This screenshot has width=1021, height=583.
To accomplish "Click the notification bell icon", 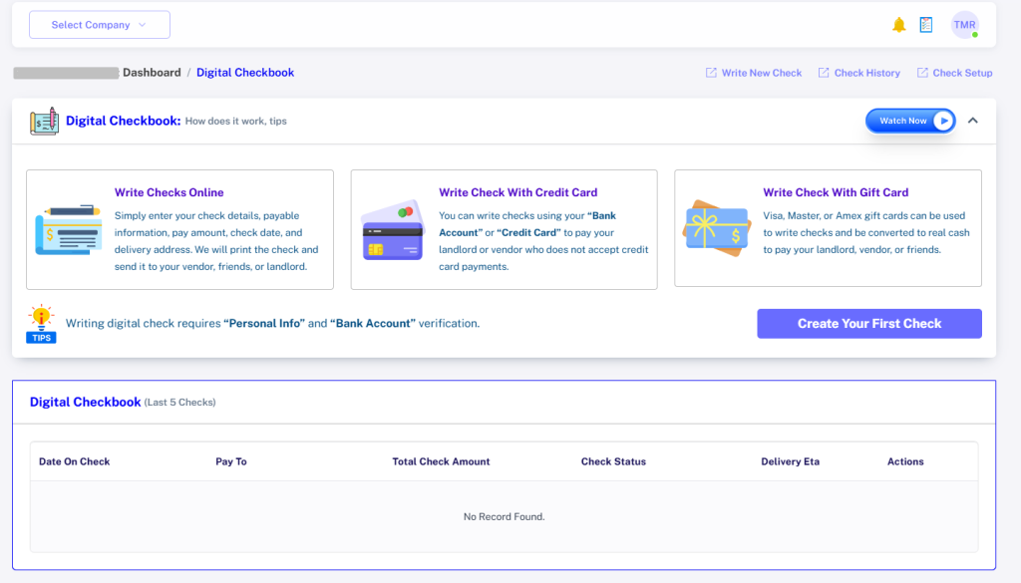I will click(x=898, y=25).
